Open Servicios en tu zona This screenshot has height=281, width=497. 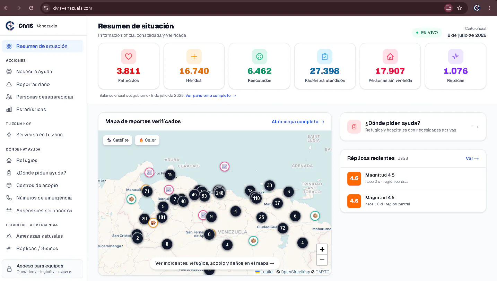[42, 135]
